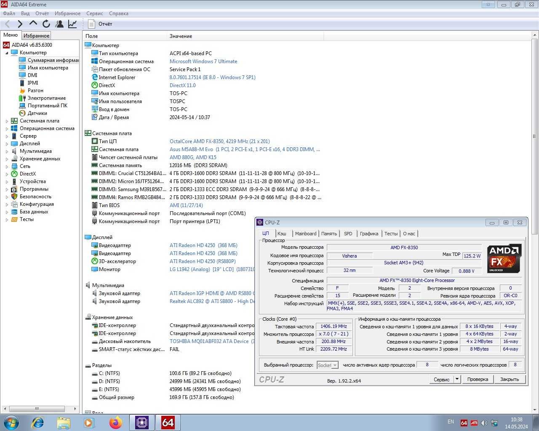Collapse the Компьютер tree node
539x431 pixels.
[7, 53]
